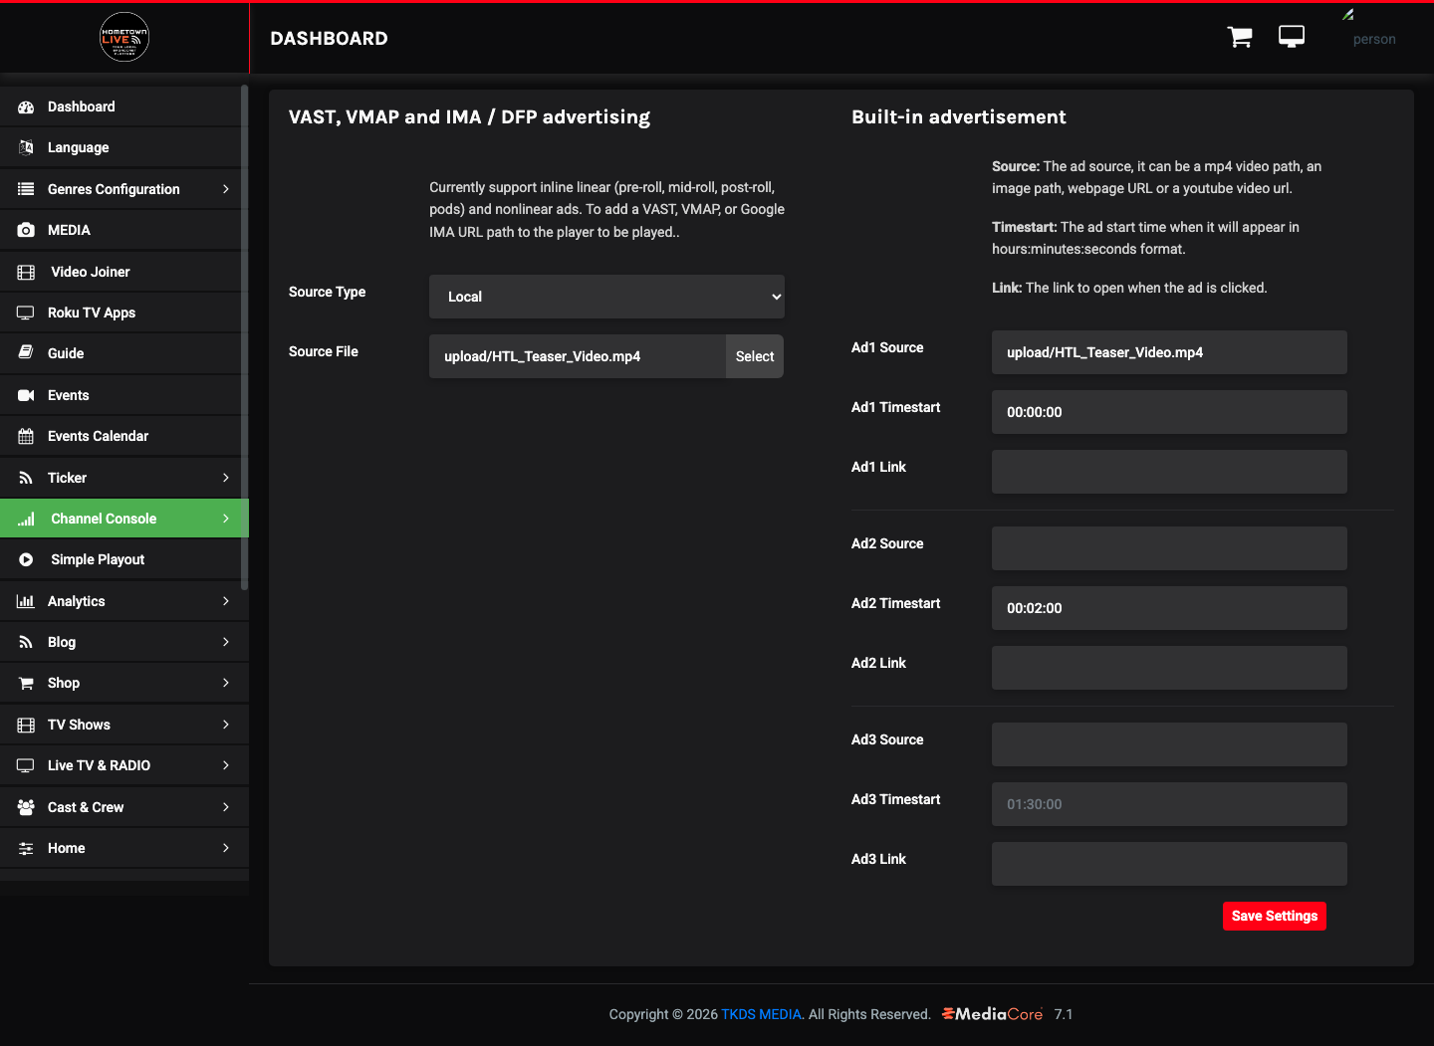Click the Ad3 Source input field
Image resolution: width=1434 pixels, height=1046 pixels.
(1169, 744)
